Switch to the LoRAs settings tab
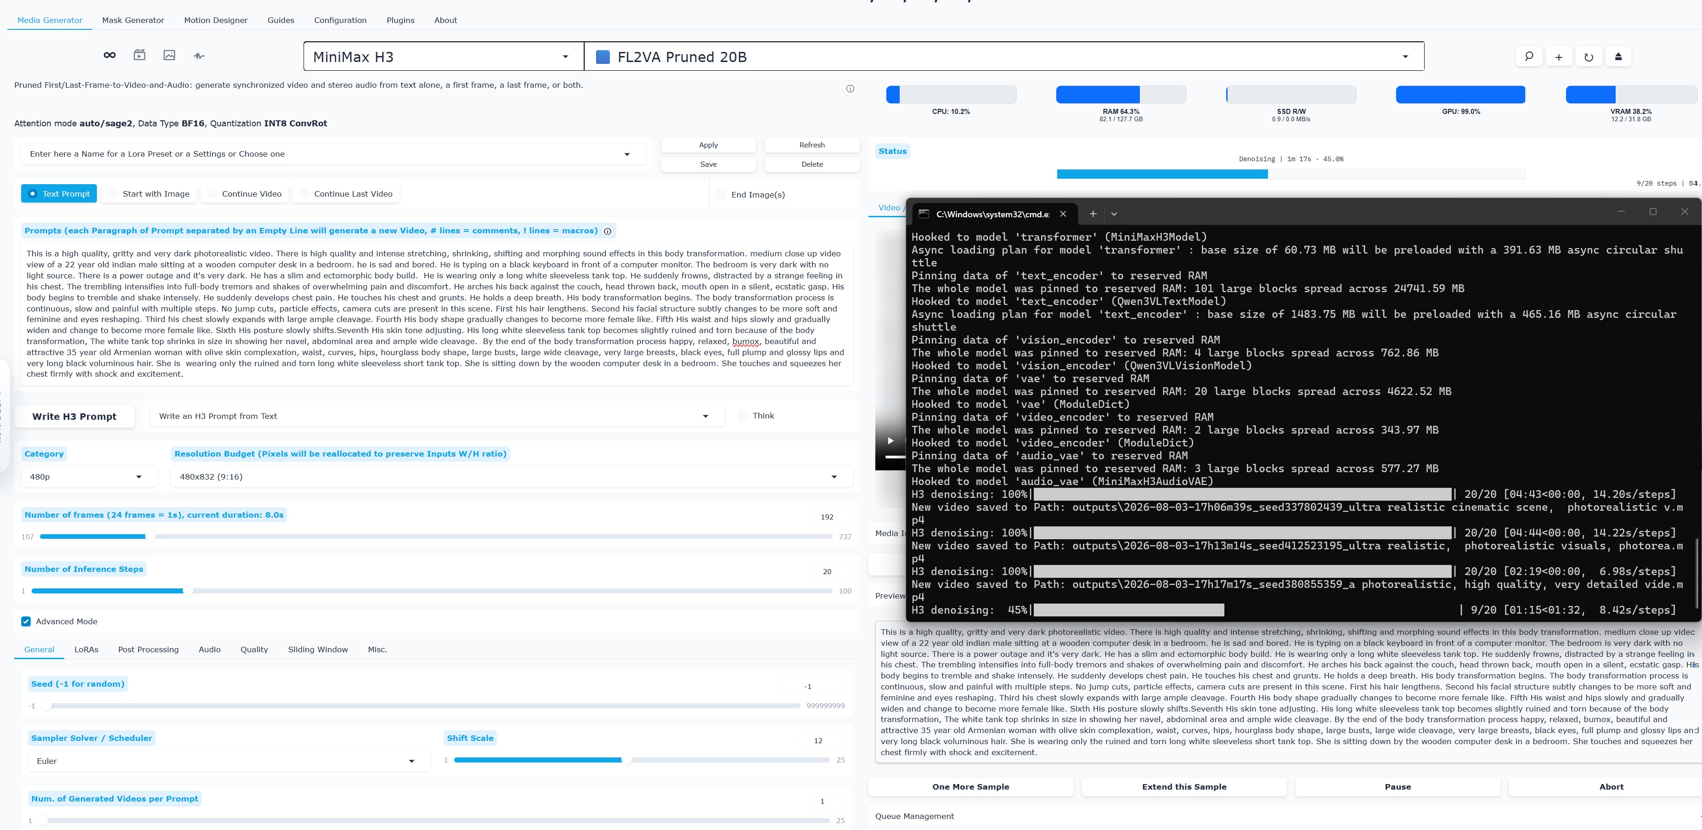1702x830 pixels. pos(86,649)
